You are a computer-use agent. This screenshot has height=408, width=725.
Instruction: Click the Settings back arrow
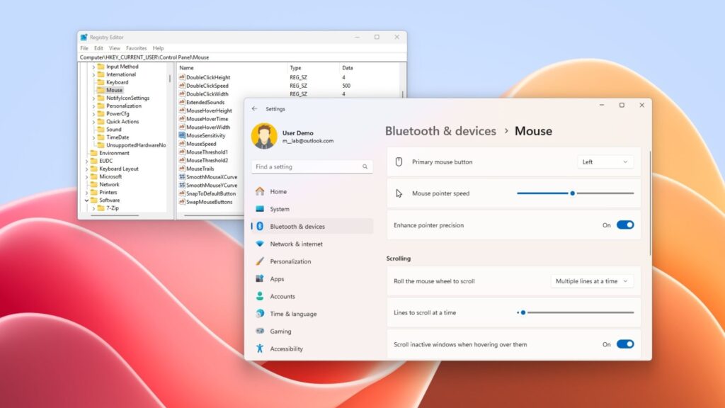pyautogui.click(x=255, y=109)
